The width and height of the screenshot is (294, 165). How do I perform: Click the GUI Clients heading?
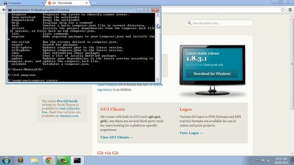tap(113, 109)
